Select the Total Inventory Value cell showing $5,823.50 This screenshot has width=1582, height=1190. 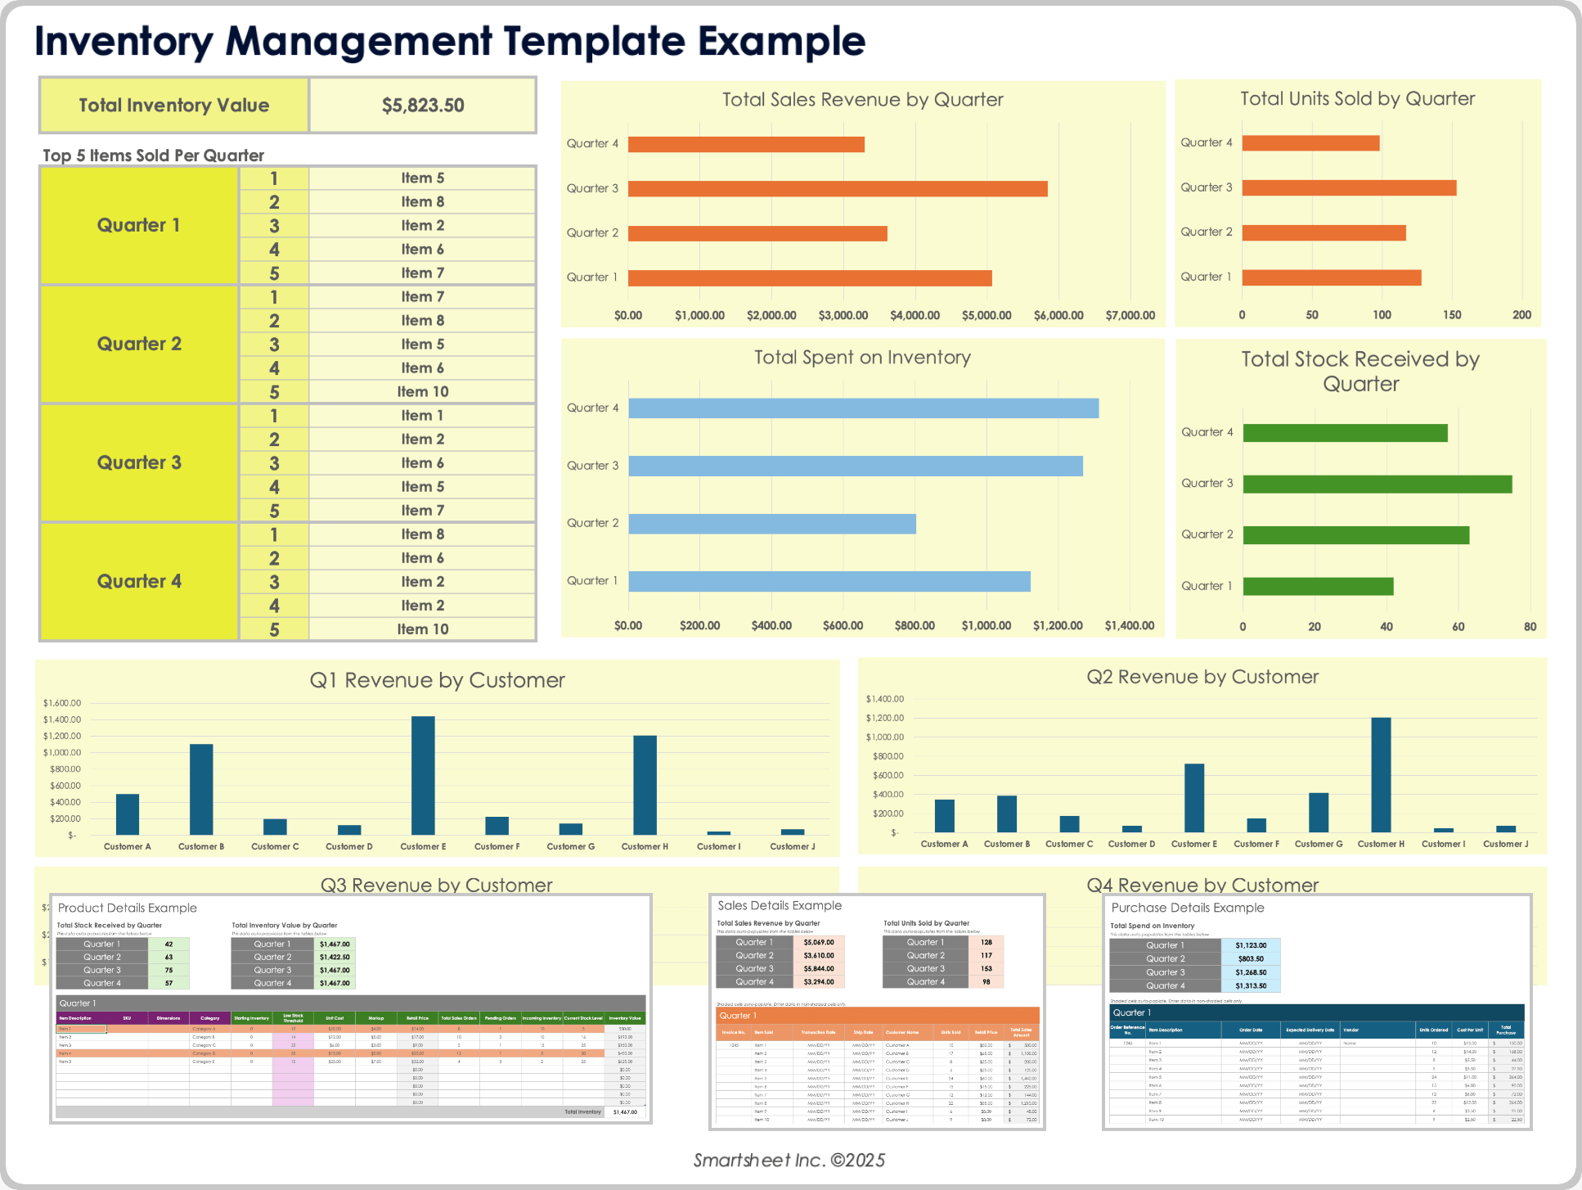(422, 105)
